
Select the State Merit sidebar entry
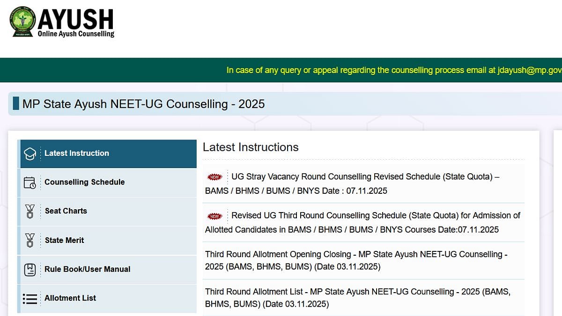[x=65, y=240]
